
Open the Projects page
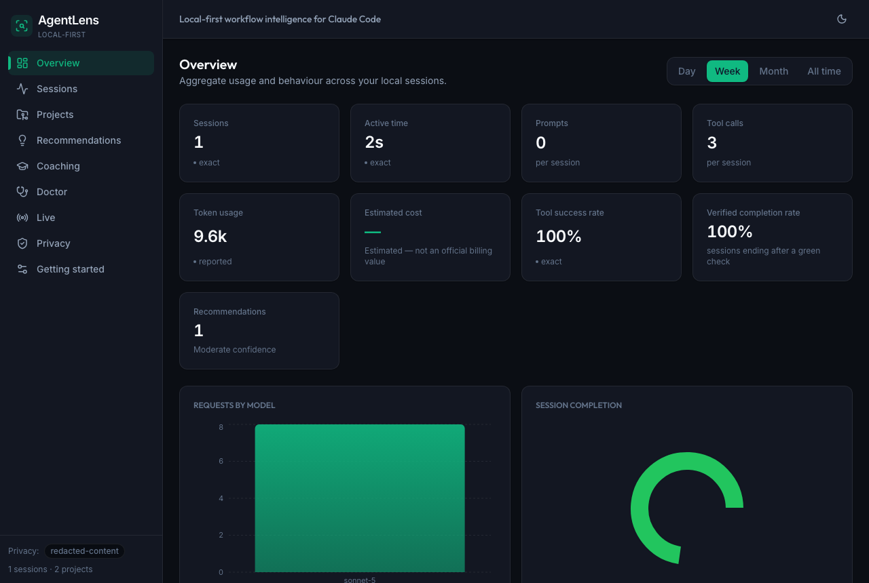point(81,115)
